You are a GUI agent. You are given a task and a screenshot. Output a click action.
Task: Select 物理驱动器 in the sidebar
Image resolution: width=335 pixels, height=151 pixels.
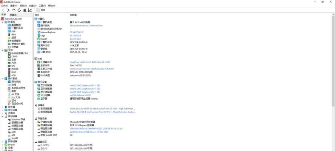click(17, 126)
